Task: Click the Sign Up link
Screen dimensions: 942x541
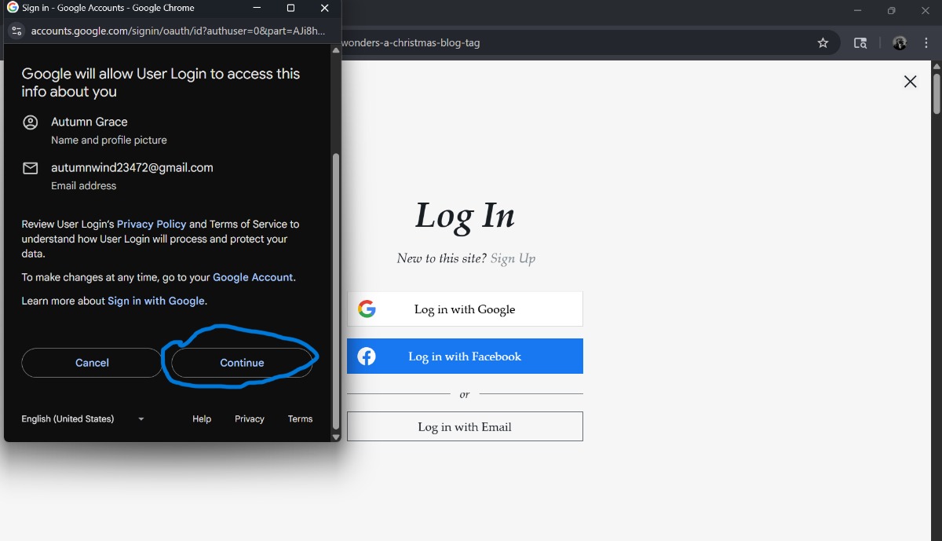Action: [x=513, y=259]
